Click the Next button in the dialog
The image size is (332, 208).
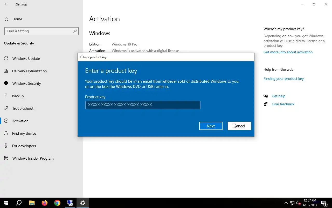[211, 126]
